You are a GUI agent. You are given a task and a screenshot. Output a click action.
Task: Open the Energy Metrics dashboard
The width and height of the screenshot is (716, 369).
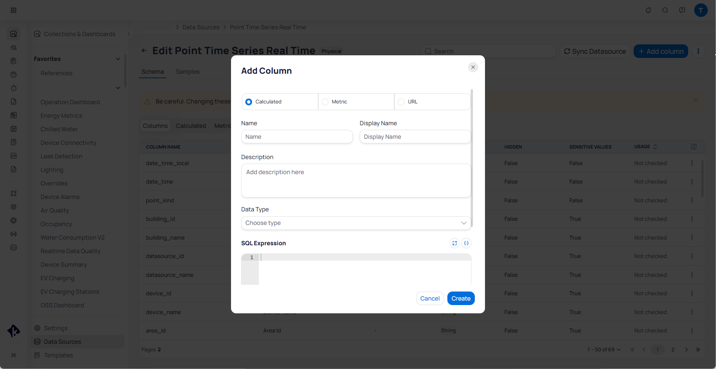(61, 115)
